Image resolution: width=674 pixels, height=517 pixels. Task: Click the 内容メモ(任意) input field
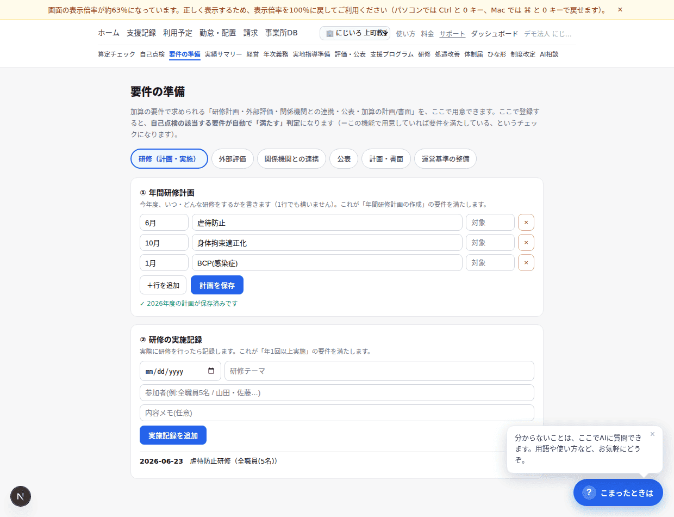337,413
